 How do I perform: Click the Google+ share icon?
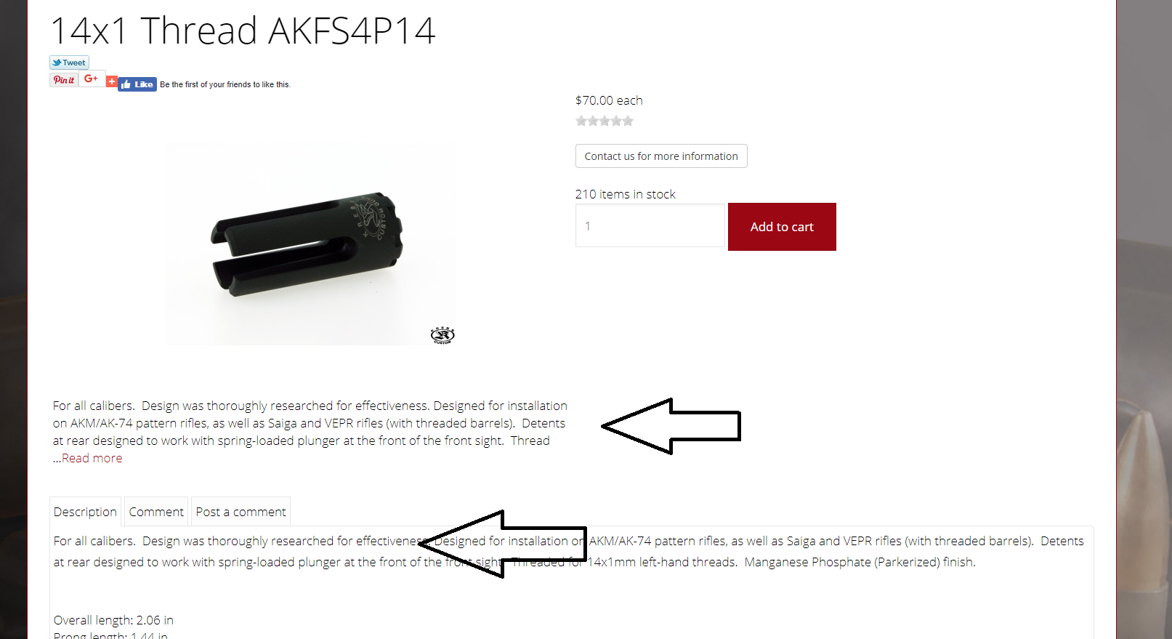click(92, 79)
